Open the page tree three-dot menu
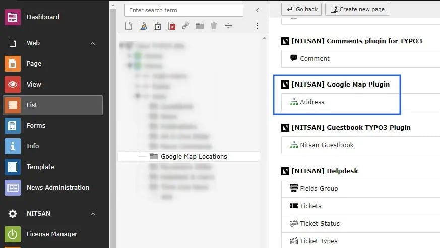440x248 pixels. (x=258, y=26)
